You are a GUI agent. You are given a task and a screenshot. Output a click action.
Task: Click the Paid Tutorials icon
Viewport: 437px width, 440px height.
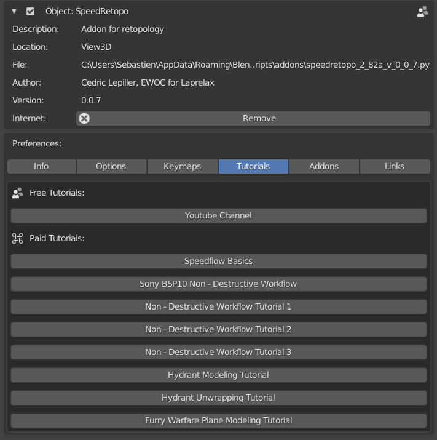[x=17, y=238]
